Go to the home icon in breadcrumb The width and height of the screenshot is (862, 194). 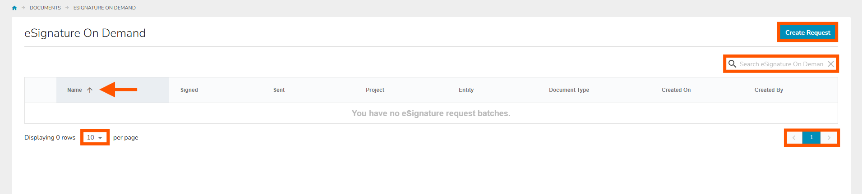pos(14,8)
